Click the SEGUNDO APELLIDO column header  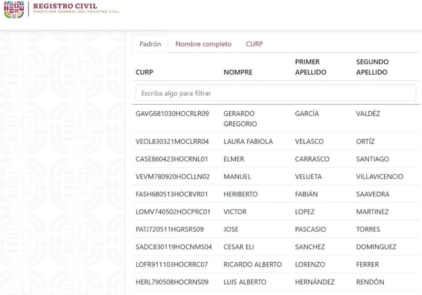(372, 67)
